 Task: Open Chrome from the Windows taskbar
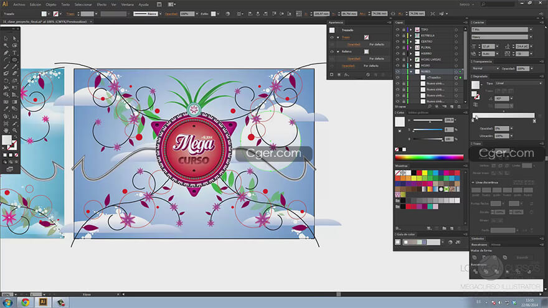pos(25,302)
